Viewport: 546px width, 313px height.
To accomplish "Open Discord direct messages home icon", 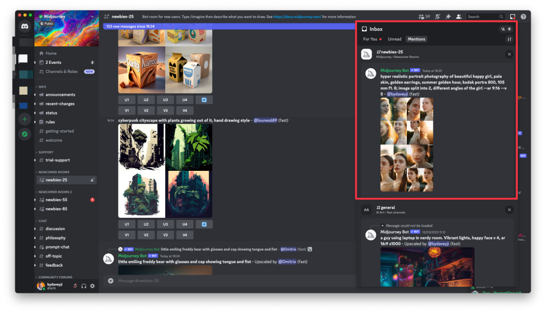I will pos(25,27).
